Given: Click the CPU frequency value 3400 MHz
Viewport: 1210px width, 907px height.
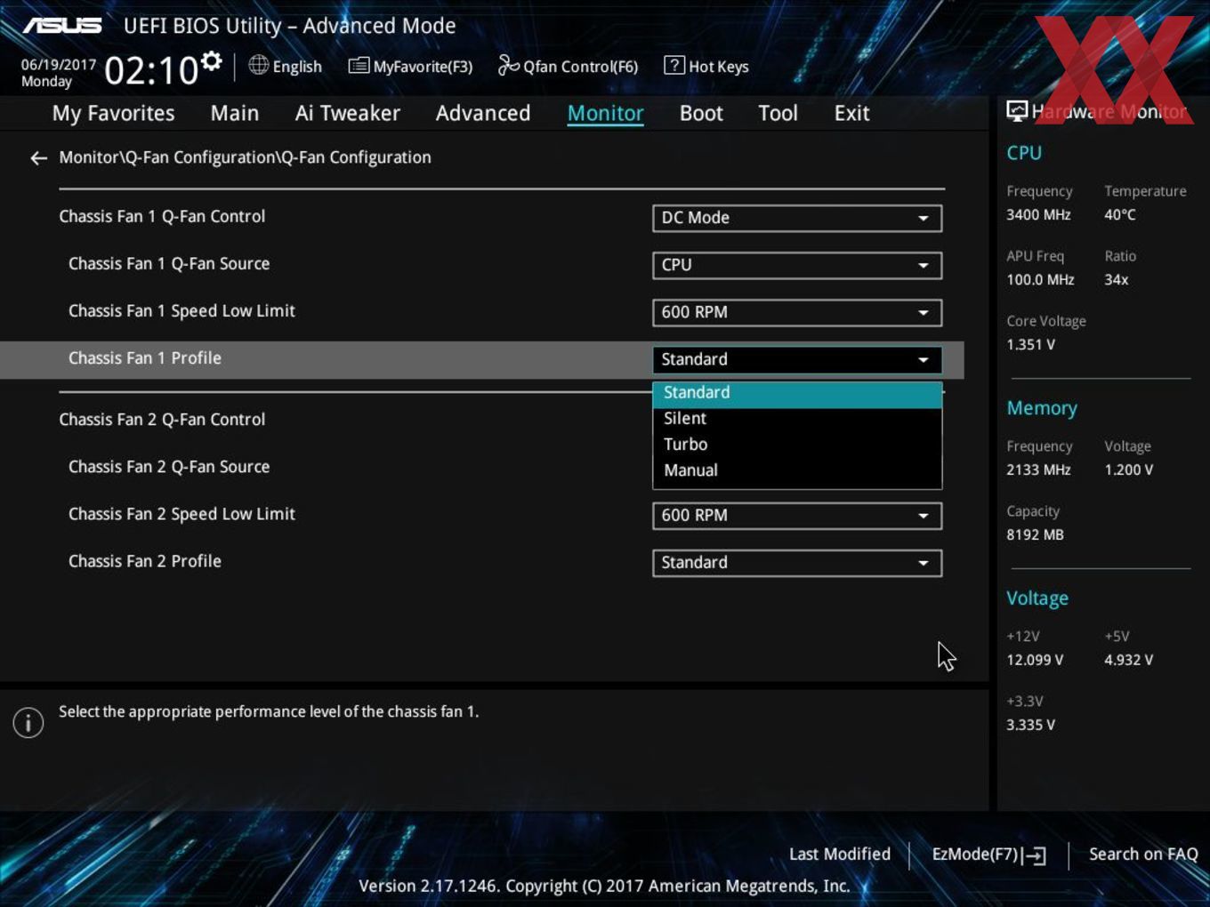Looking at the screenshot, I should (x=1038, y=215).
